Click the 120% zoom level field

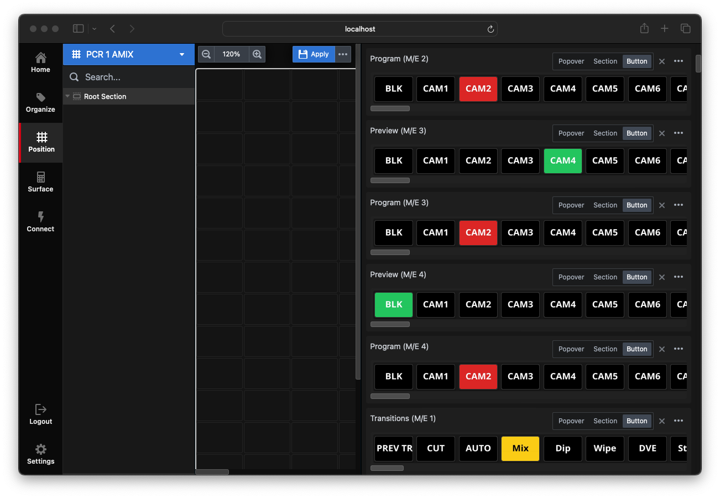coord(232,54)
